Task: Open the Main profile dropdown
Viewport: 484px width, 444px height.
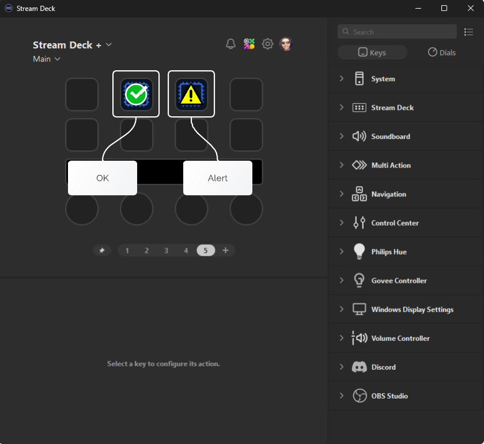Action: pos(46,59)
